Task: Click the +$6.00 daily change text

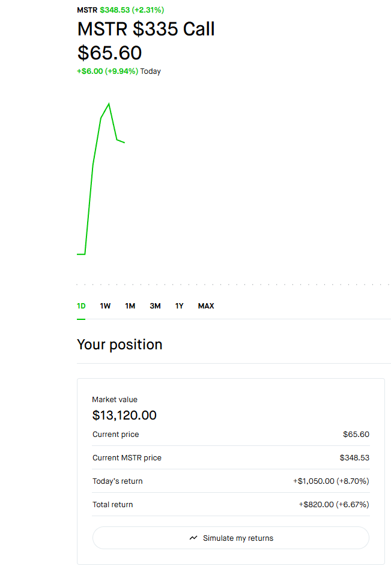Action: click(94, 71)
